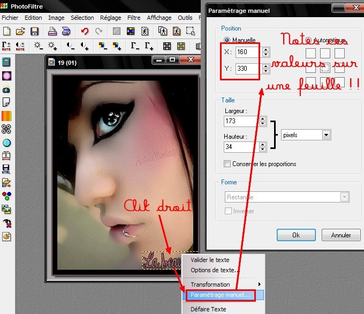Click the Auto contrast icon
Screen dimensions: 364x314
20,46
